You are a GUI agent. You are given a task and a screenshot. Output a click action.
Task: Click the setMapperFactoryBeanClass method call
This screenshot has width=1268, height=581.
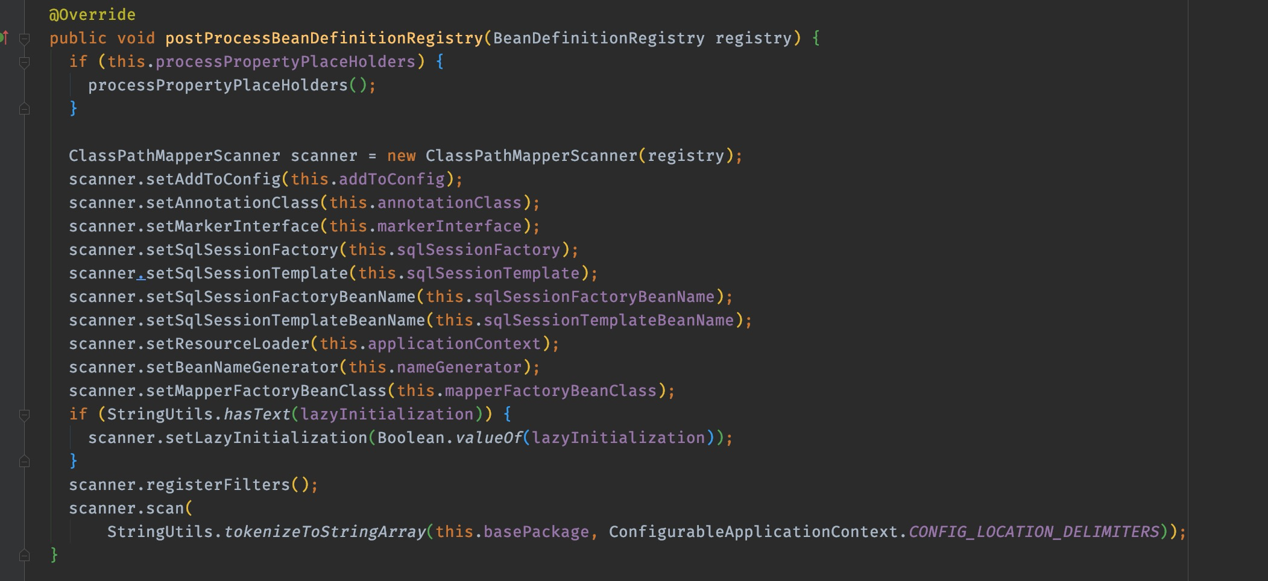267,391
